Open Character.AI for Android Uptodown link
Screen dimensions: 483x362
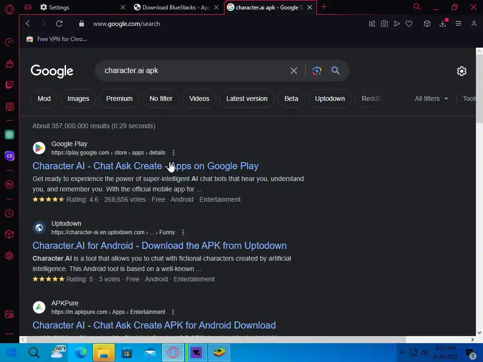pos(159,246)
